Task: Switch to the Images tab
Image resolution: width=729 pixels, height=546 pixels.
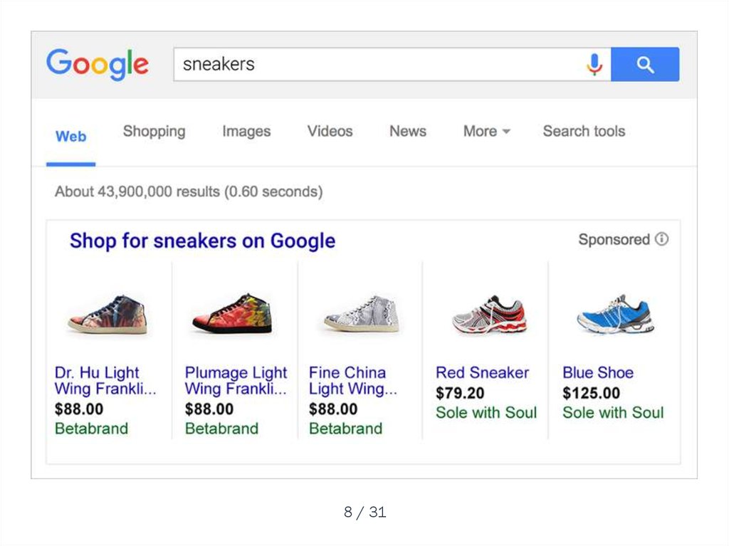Action: click(x=246, y=131)
